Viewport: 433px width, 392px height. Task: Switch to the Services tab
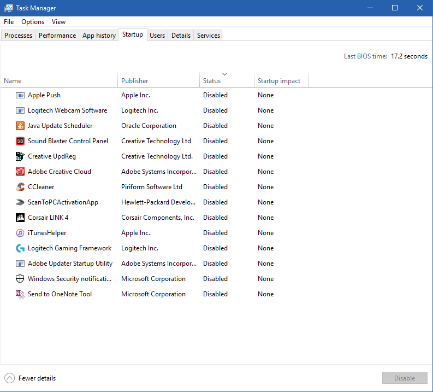tap(209, 36)
